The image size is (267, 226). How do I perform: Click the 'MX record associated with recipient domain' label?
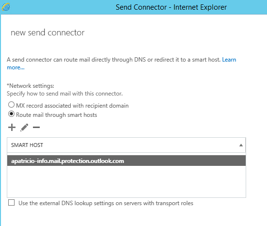72,106
